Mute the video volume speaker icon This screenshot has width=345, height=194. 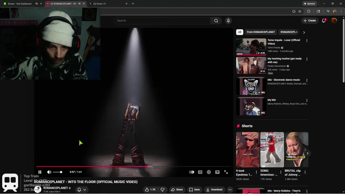click(x=49, y=172)
